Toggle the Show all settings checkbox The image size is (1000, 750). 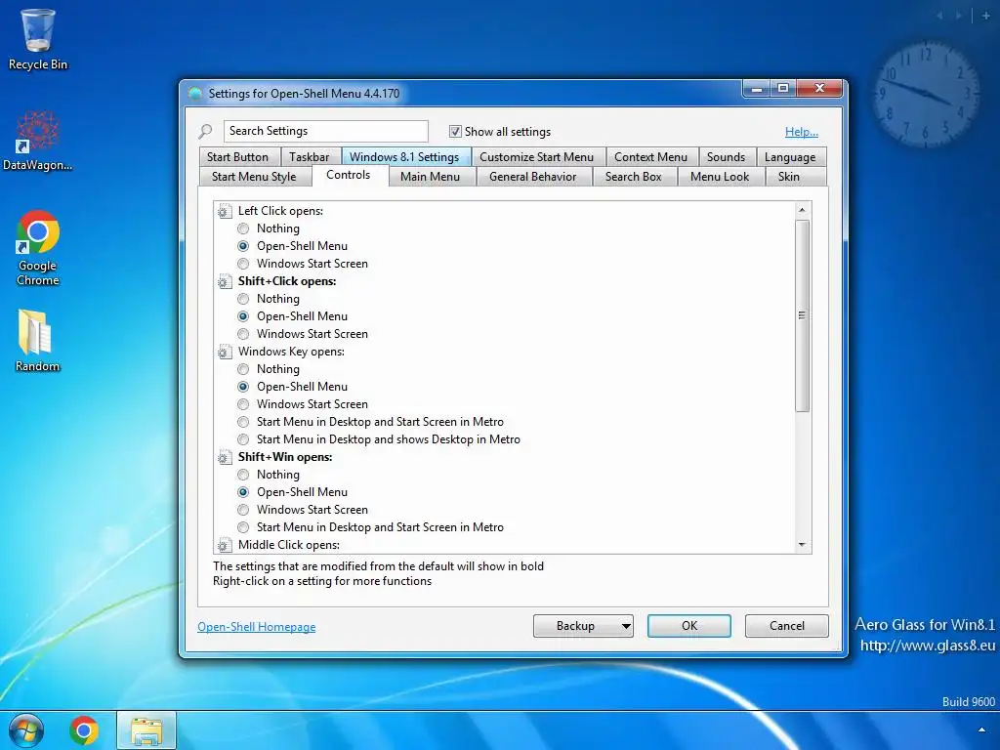[455, 132]
